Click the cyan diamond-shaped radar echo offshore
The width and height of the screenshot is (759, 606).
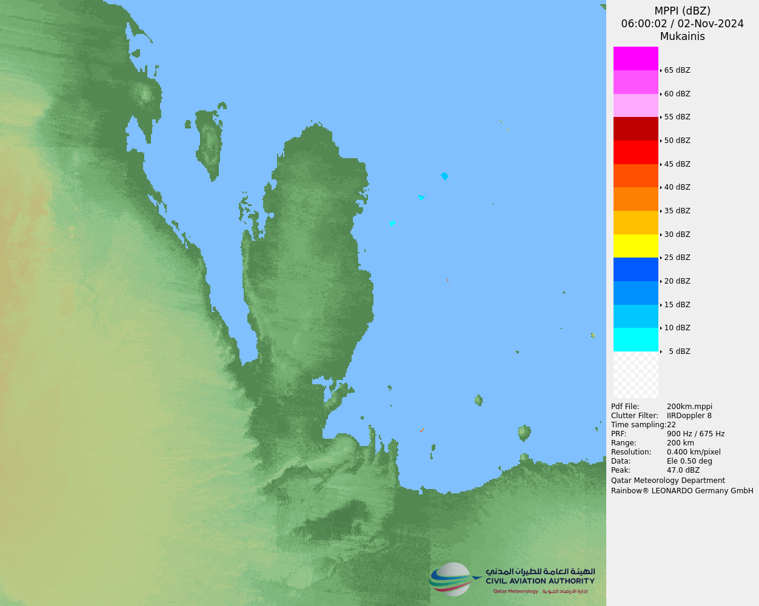coord(444,176)
